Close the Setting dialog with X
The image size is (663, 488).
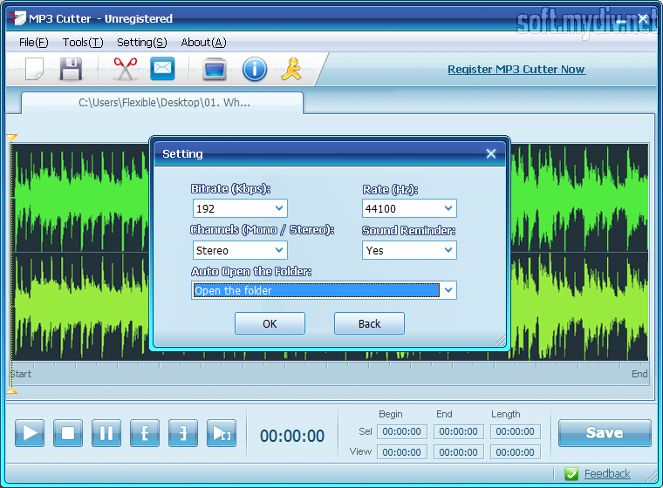[x=491, y=153]
